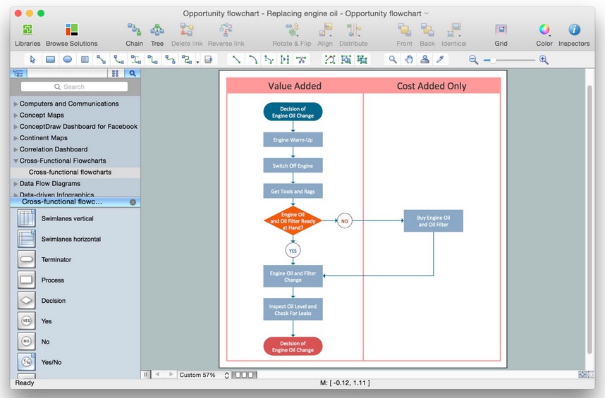Pick the Ellipse drawing tool
This screenshot has height=398, width=605.
pyautogui.click(x=68, y=60)
